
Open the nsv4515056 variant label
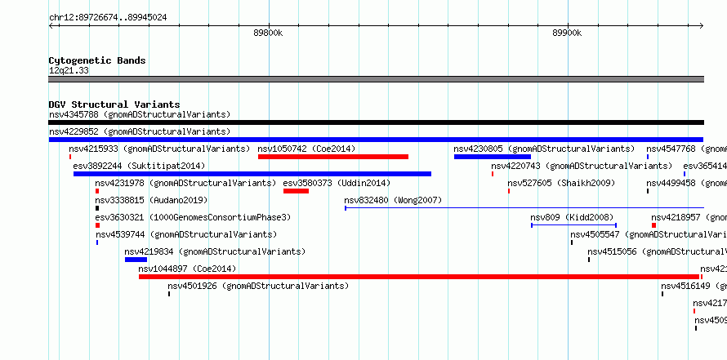pyautogui.click(x=657, y=251)
